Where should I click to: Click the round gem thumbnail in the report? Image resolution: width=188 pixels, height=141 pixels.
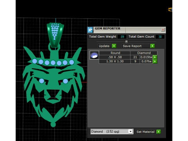tap(94, 55)
